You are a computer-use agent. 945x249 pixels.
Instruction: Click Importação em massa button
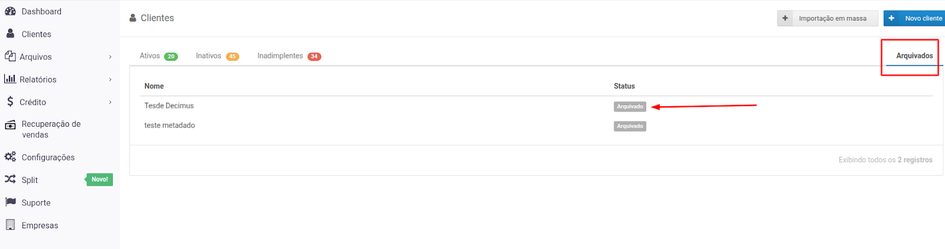tap(827, 18)
